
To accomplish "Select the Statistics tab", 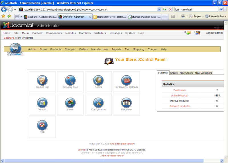I will click(163, 73).
